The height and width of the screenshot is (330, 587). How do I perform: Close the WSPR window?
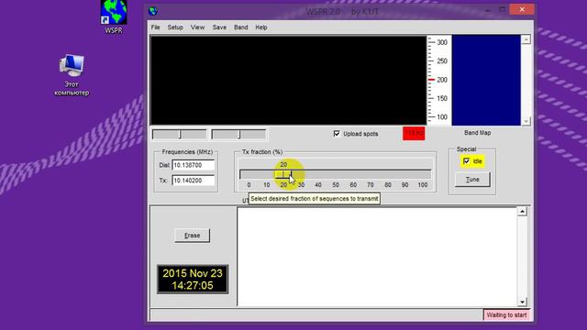522,9
